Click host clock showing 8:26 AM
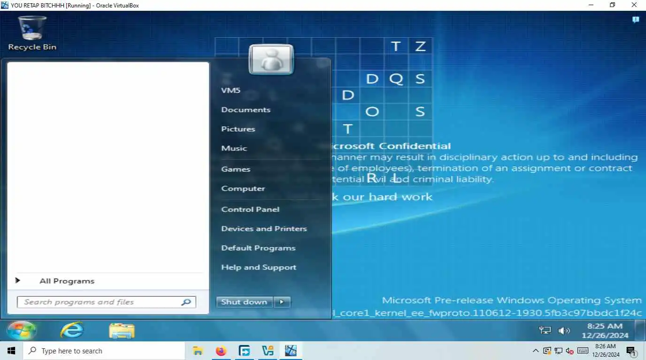 tap(605, 351)
